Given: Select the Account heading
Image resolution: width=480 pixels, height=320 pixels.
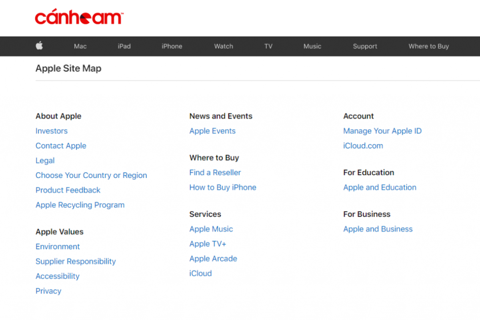Looking at the screenshot, I should [358, 116].
